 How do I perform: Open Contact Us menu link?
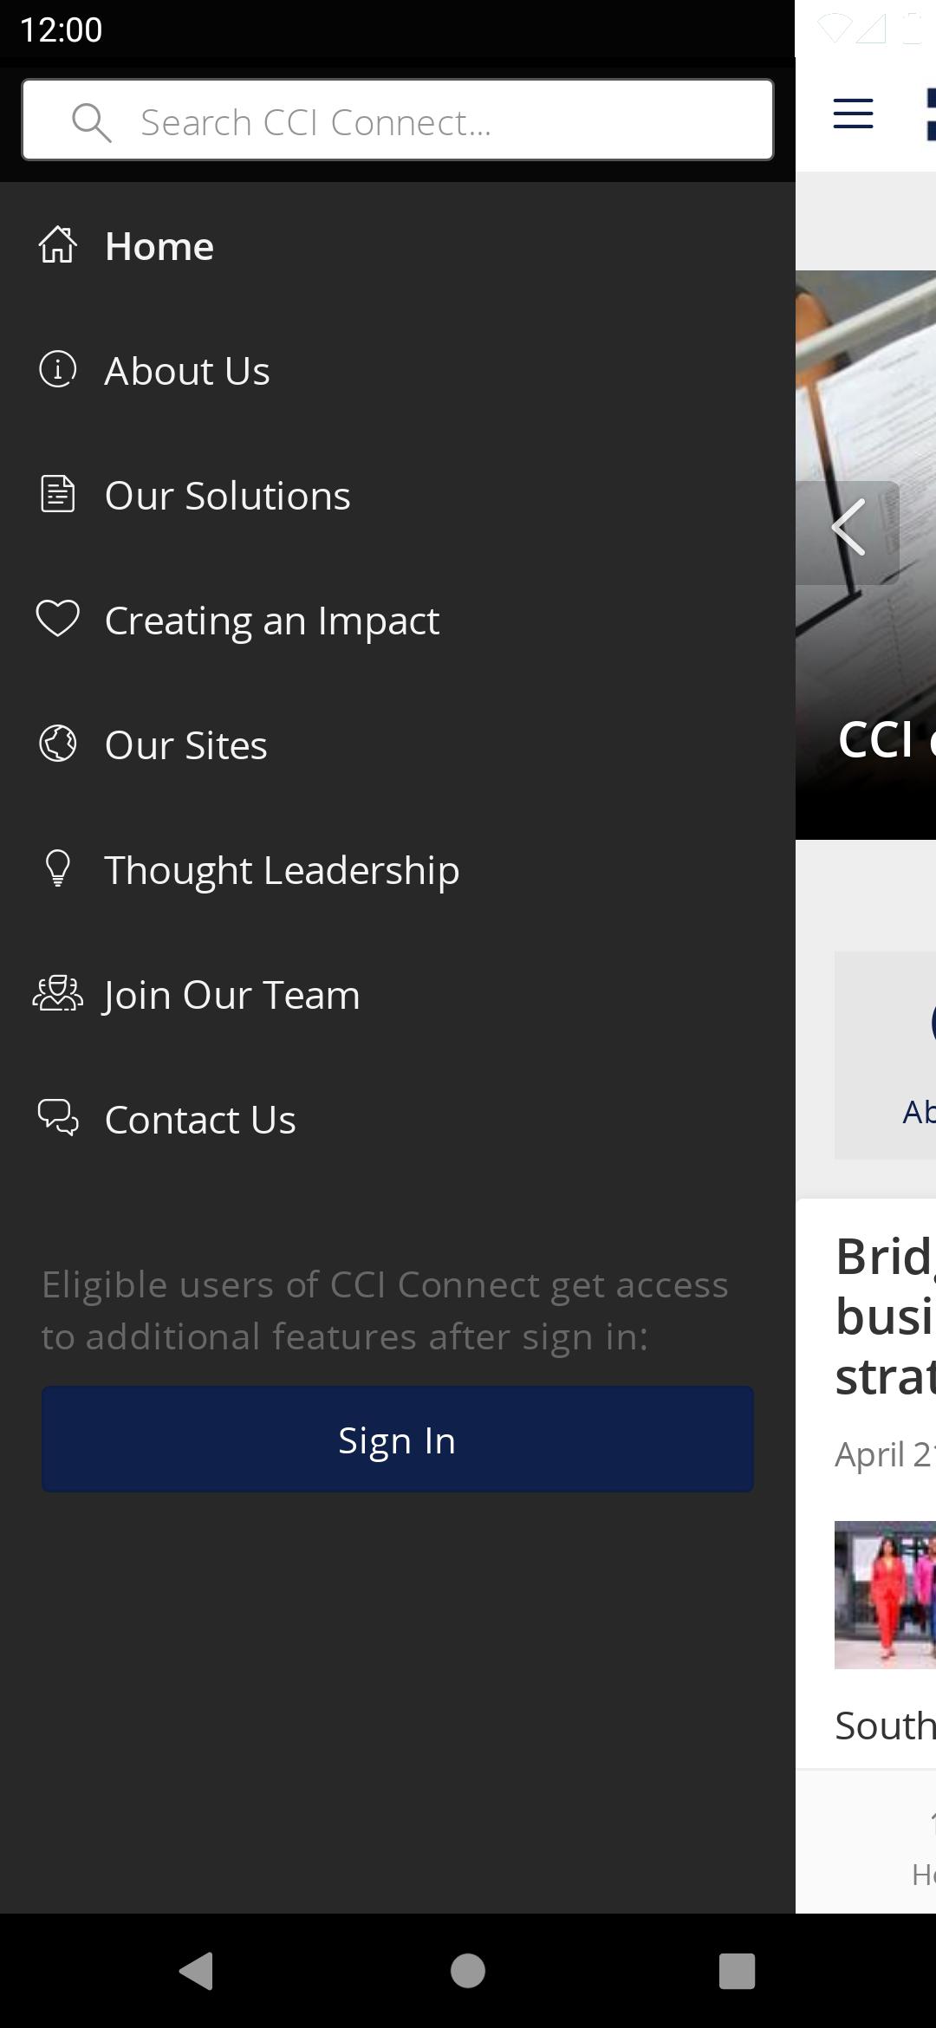[x=200, y=1120]
